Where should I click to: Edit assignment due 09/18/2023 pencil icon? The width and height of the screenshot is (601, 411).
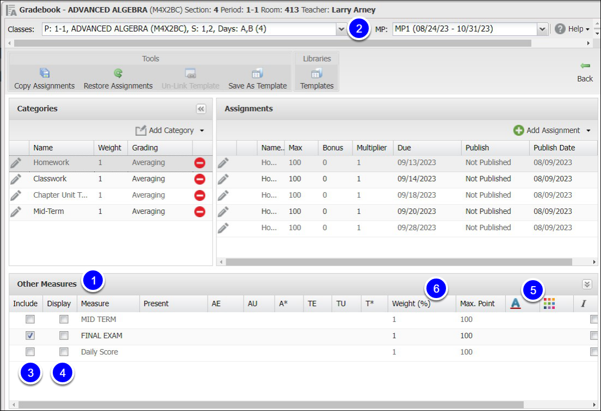click(223, 195)
